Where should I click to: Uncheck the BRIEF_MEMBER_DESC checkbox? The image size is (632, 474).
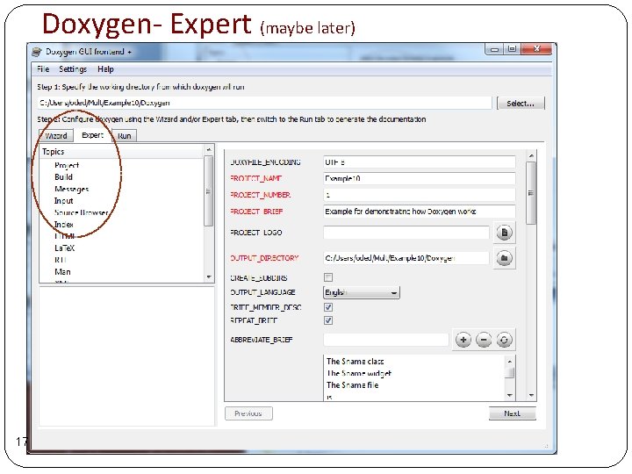[328, 307]
